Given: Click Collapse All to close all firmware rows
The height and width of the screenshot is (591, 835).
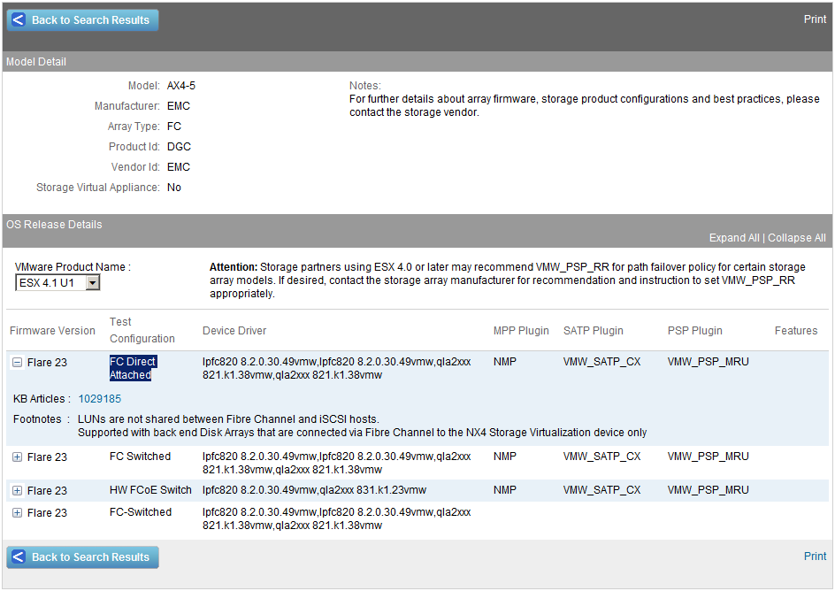Looking at the screenshot, I should (796, 237).
